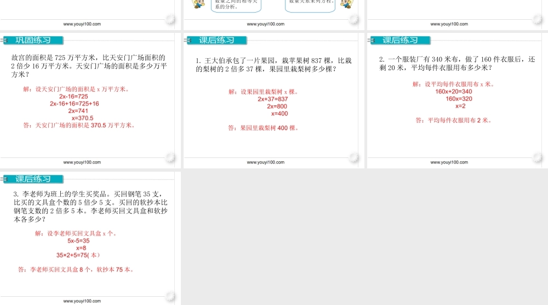Click the corner sun icon on the 故宫 slide
Image resolution: width=548 pixels, height=305 pixels.
(x=170, y=159)
